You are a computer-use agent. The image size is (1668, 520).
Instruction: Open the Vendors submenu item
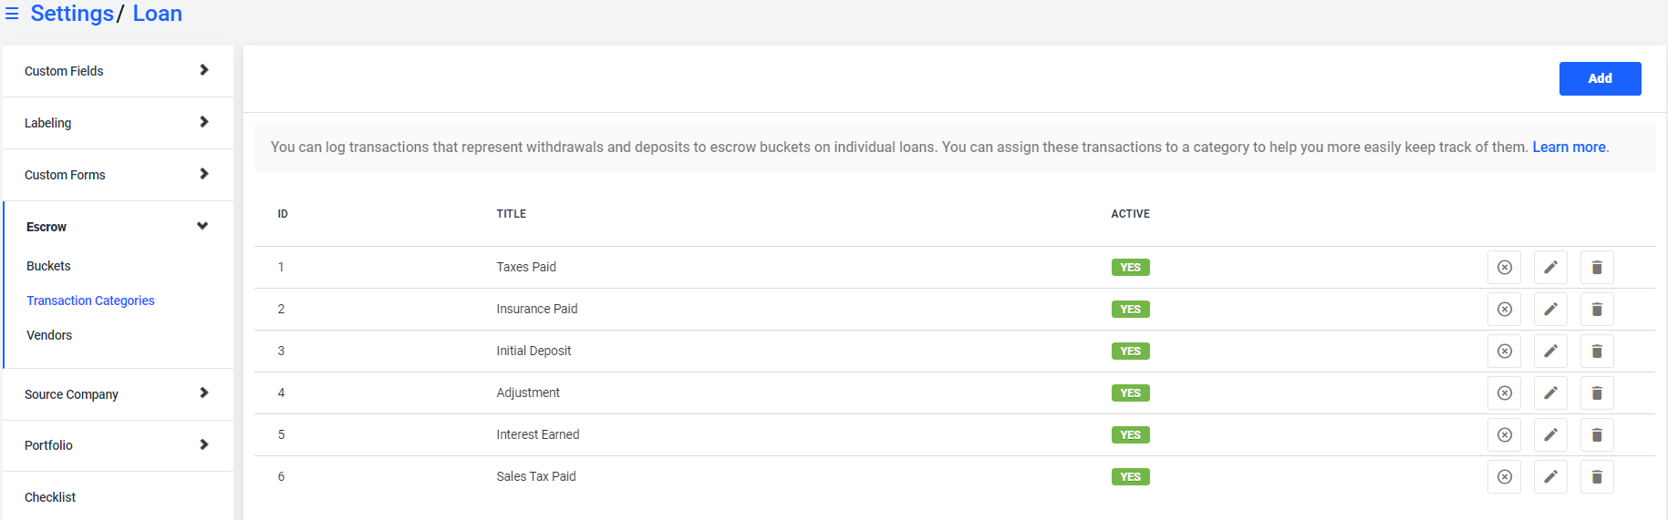(x=49, y=335)
